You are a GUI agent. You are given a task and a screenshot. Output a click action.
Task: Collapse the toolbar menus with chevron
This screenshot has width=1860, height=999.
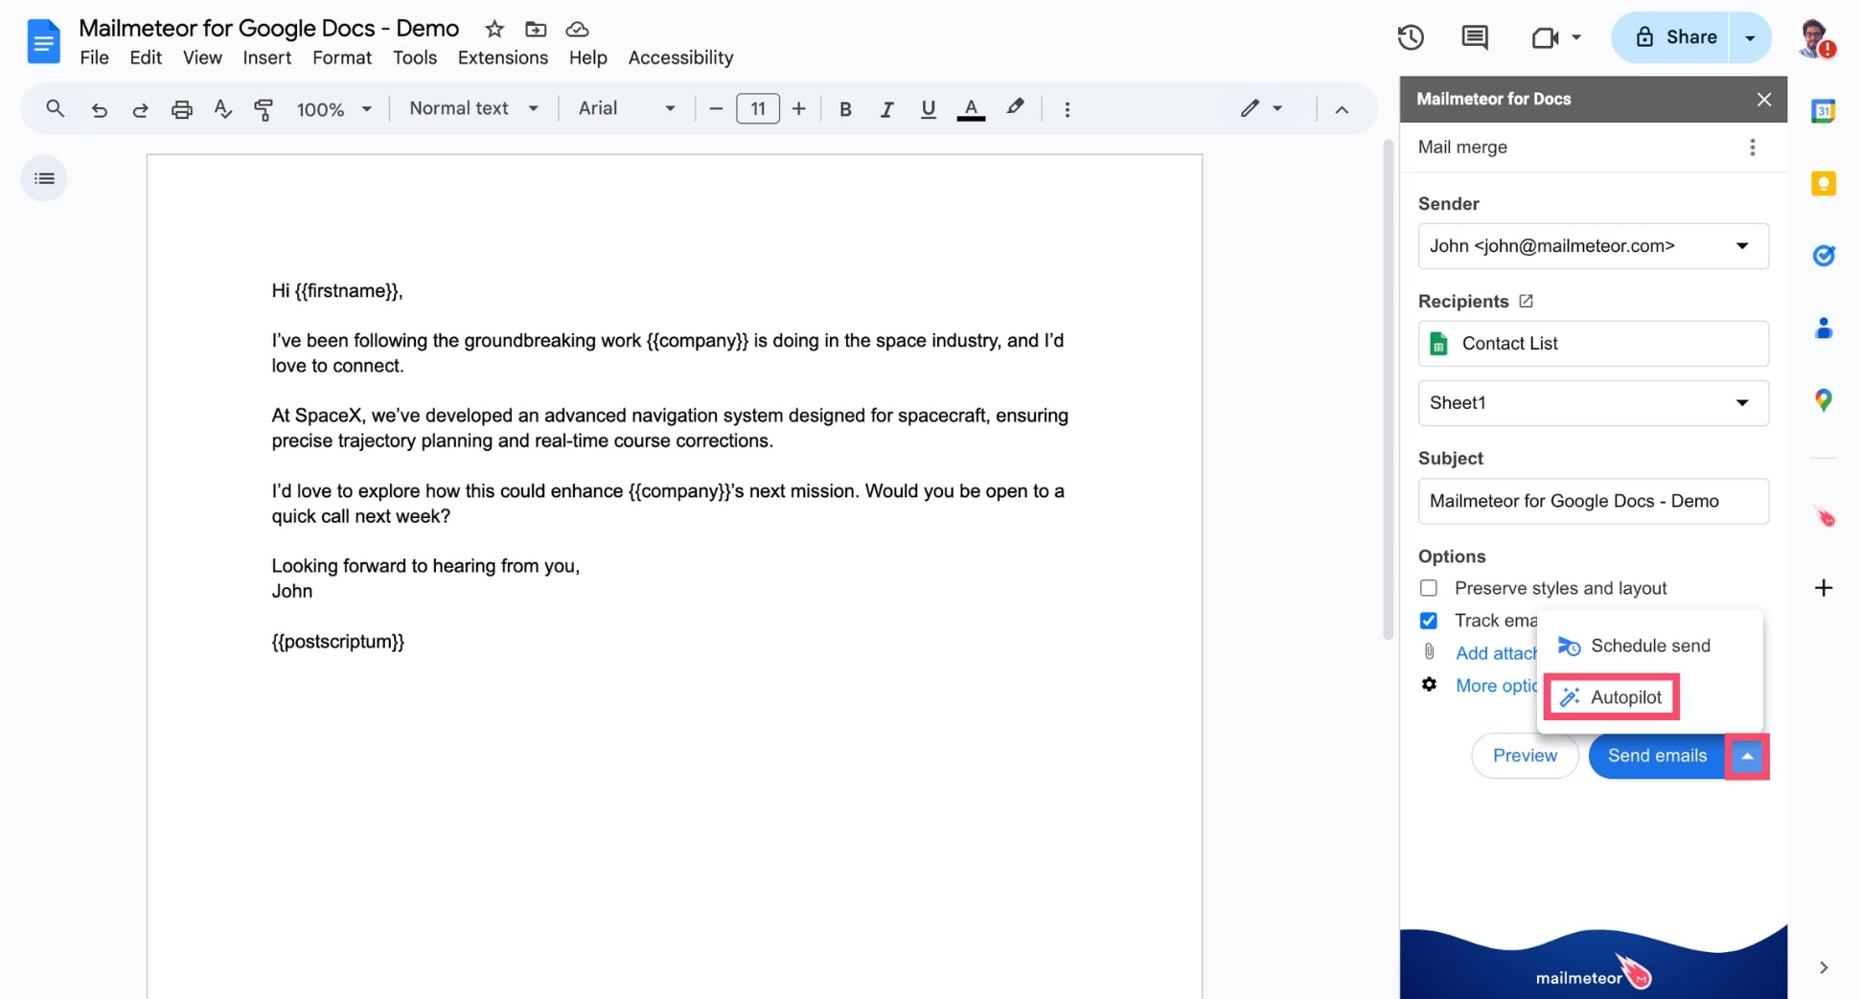1342,109
